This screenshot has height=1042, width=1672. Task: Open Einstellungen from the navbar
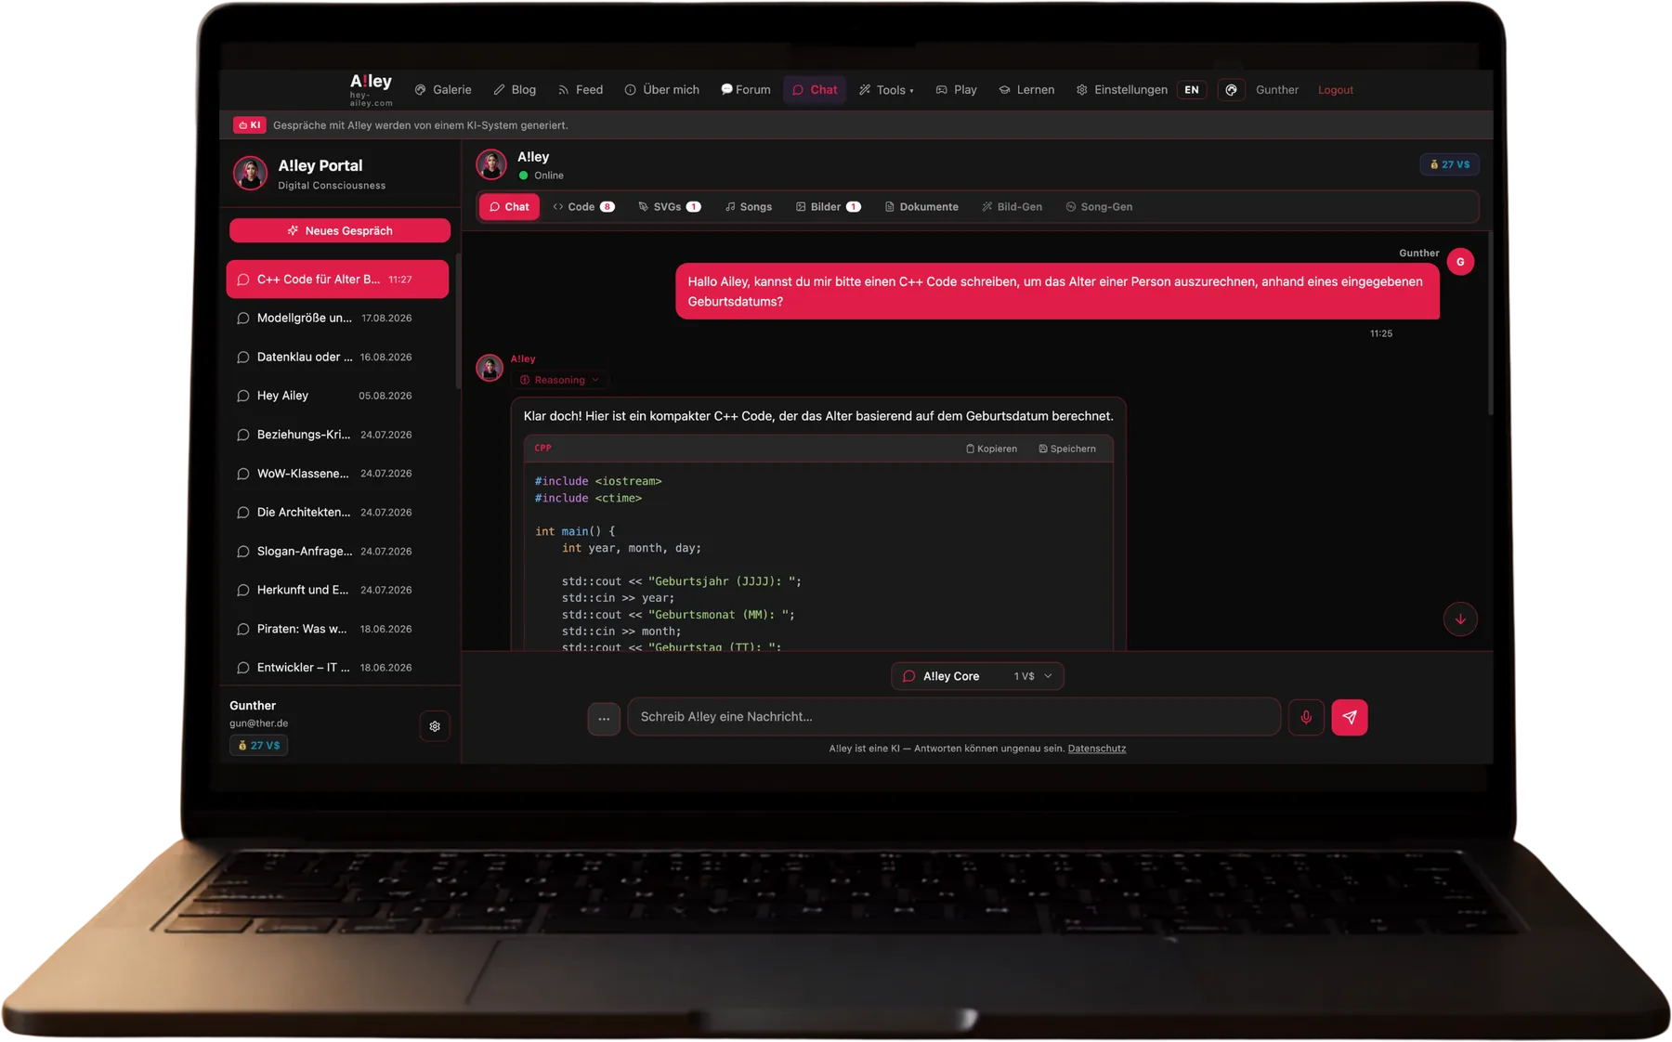(x=1122, y=90)
